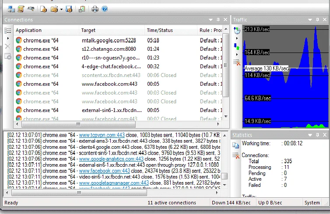
Task: Click '11 active connections' in status bar
Action: click(x=172, y=203)
